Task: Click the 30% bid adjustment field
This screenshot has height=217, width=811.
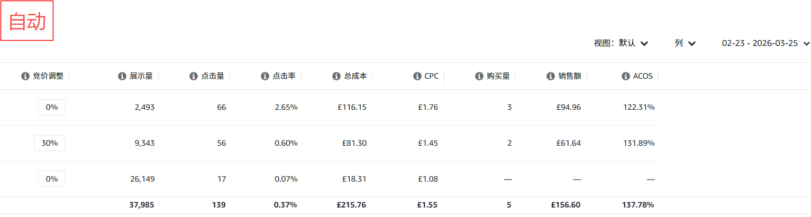Action: pos(50,143)
